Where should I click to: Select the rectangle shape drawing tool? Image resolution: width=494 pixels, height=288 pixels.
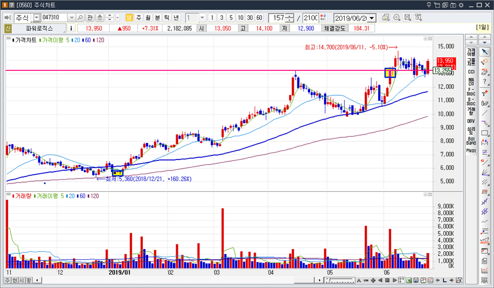tap(485, 133)
